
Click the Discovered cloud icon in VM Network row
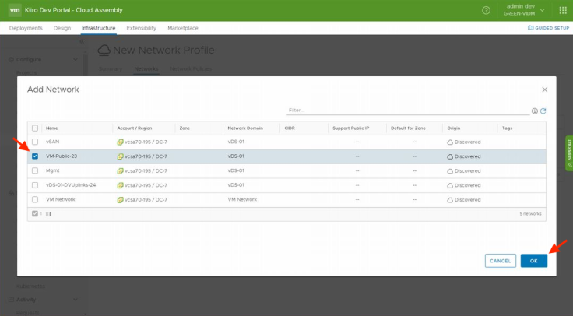(450, 200)
